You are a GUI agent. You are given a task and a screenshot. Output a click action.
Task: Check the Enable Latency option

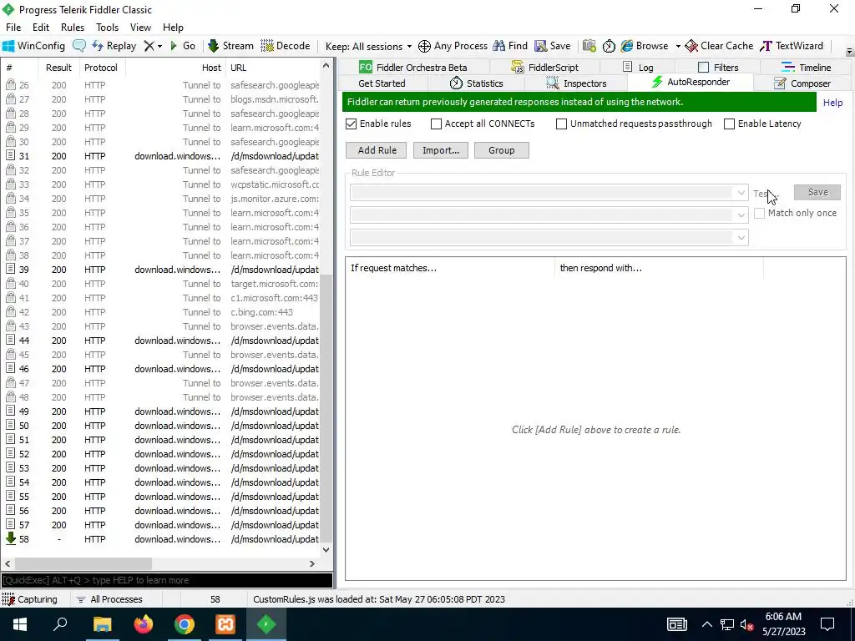(729, 124)
